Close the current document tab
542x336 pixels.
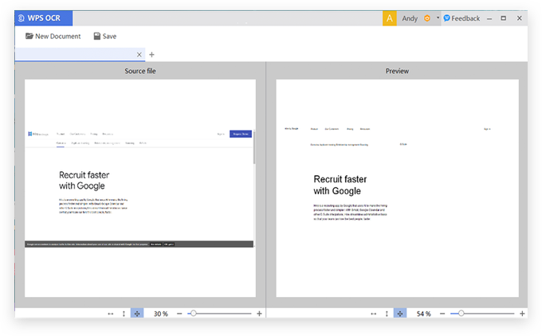coord(139,55)
